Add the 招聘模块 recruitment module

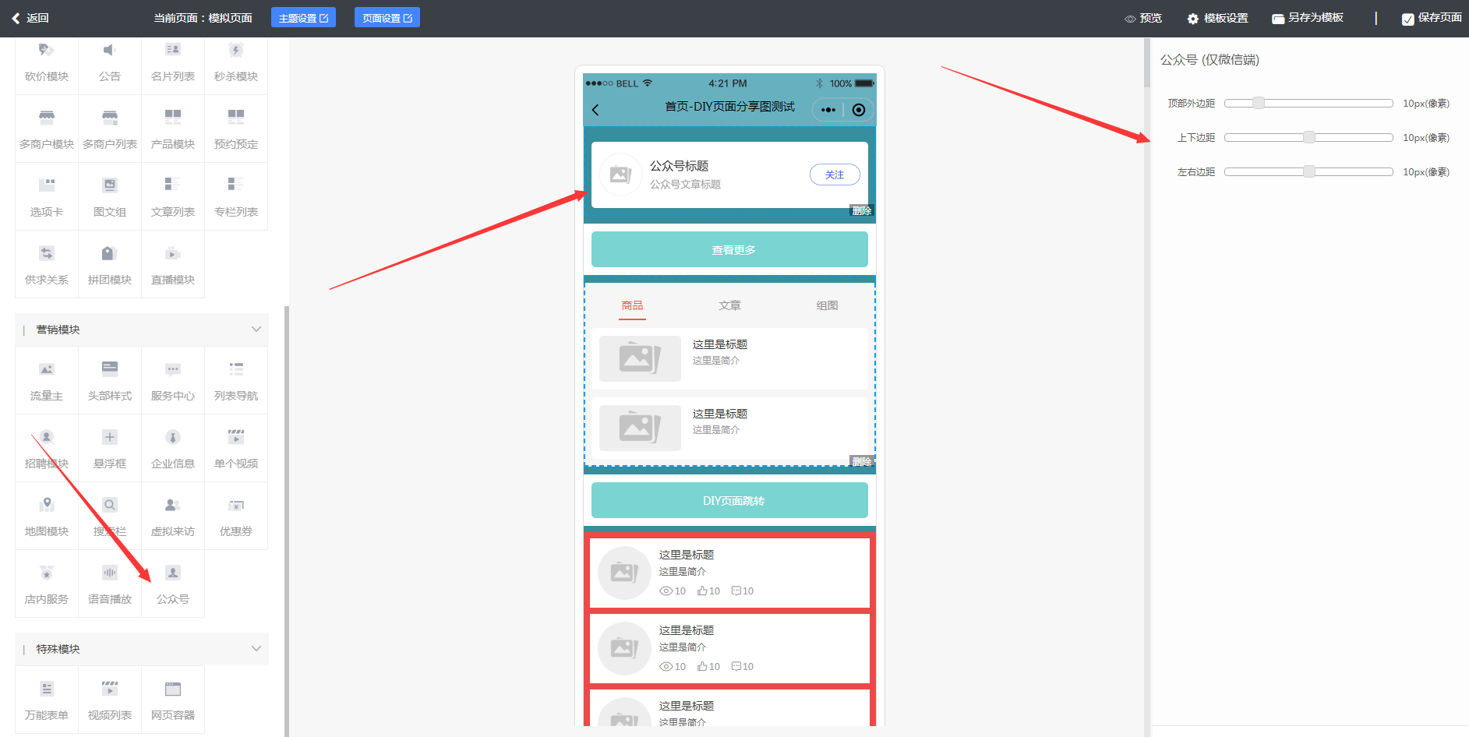pos(47,449)
